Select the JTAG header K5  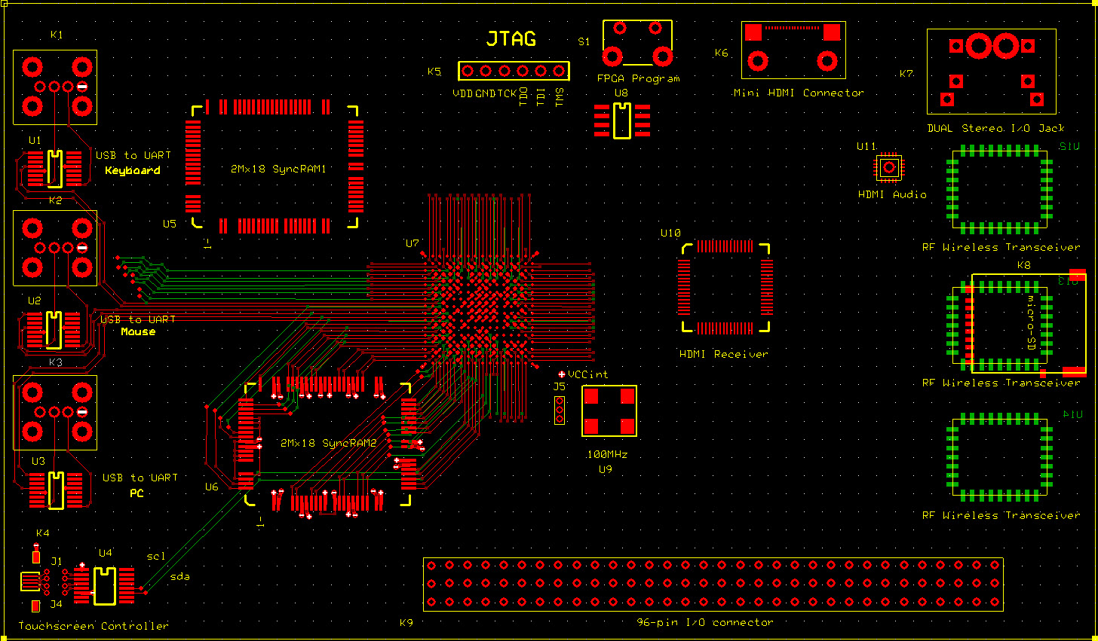(513, 72)
